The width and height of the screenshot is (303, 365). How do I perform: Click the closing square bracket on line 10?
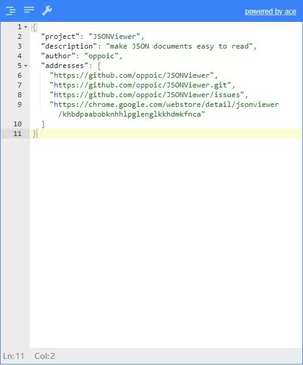coord(43,124)
